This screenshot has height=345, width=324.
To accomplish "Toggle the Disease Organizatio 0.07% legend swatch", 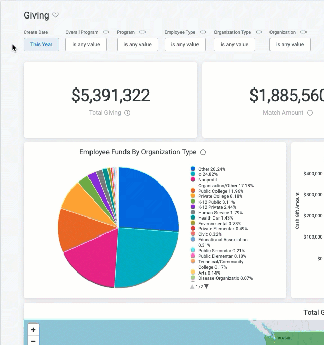I will pyautogui.click(x=193, y=278).
